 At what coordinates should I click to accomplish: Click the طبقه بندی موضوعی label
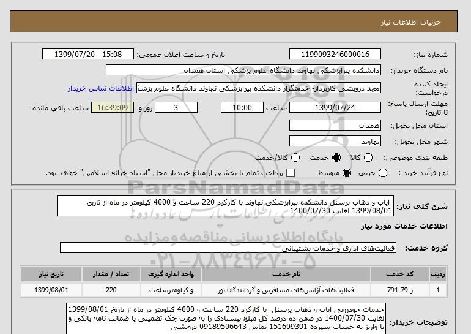(416, 158)
